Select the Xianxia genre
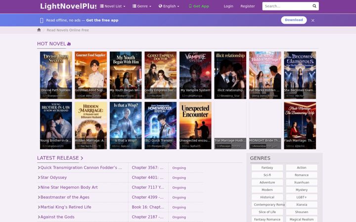The image size is (356, 222). coord(302,205)
